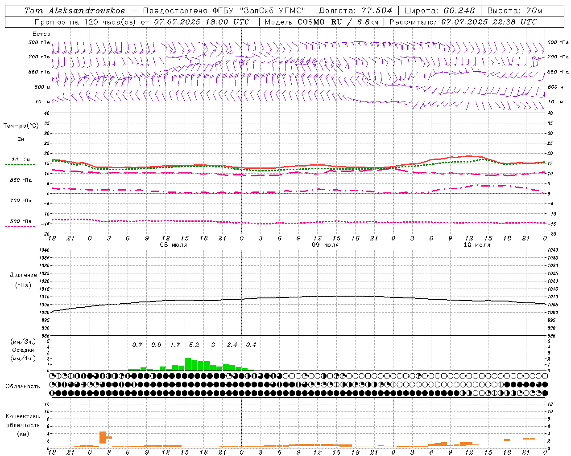Click the 500 гПа temperature legend entry
Screen dimensions: 571x456
click(20, 223)
